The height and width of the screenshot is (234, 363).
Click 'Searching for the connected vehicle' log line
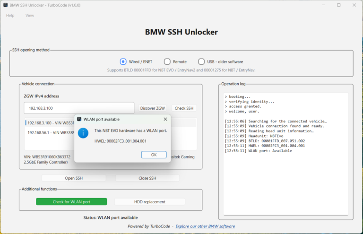pyautogui.click(x=276, y=121)
